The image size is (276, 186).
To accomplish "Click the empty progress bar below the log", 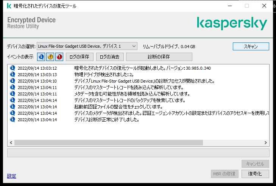I will [x=138, y=153].
